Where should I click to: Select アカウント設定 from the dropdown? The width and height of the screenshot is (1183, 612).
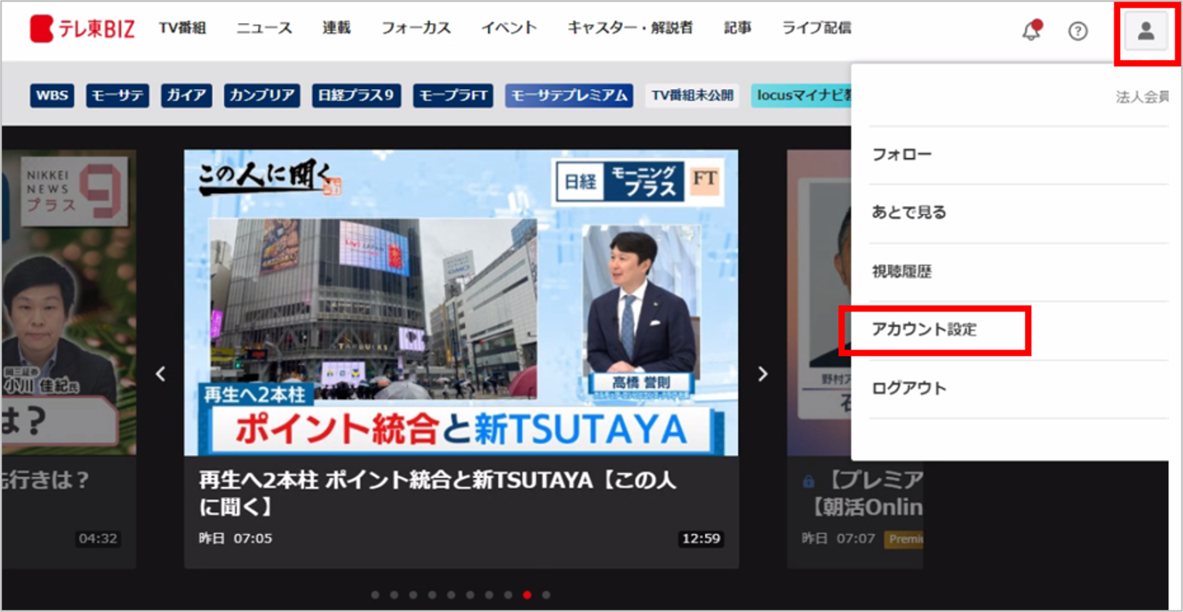point(924,330)
